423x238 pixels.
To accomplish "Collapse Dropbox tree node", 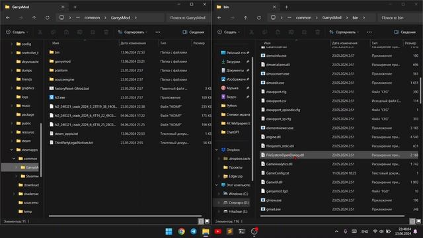I will [x=217, y=150].
